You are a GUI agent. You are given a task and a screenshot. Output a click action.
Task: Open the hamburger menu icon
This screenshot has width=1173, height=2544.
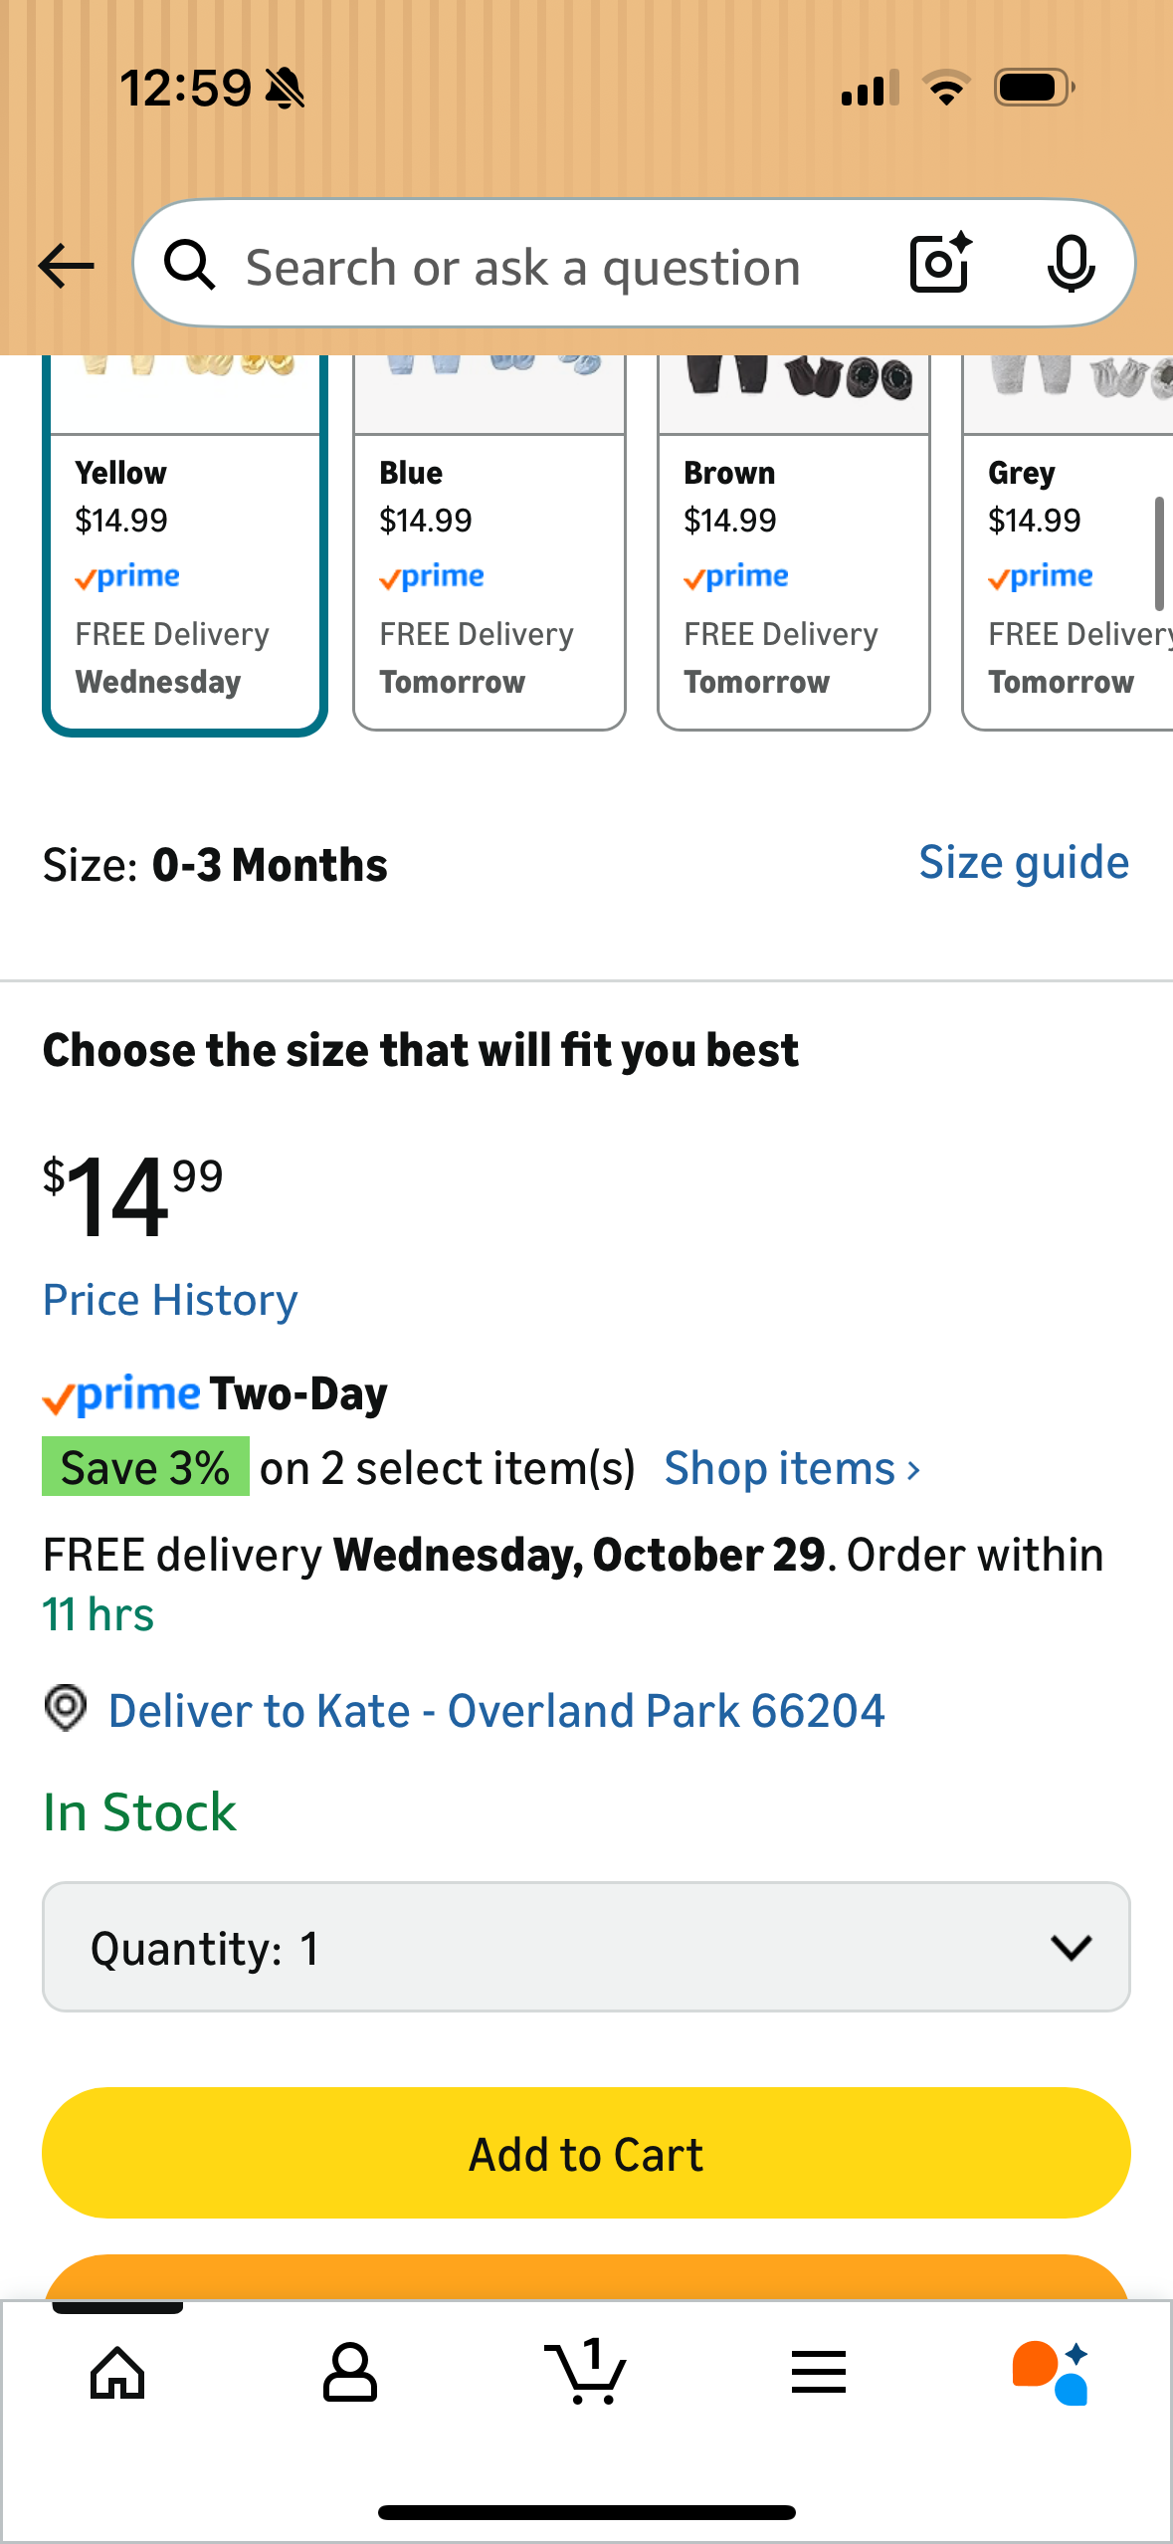tap(819, 2373)
